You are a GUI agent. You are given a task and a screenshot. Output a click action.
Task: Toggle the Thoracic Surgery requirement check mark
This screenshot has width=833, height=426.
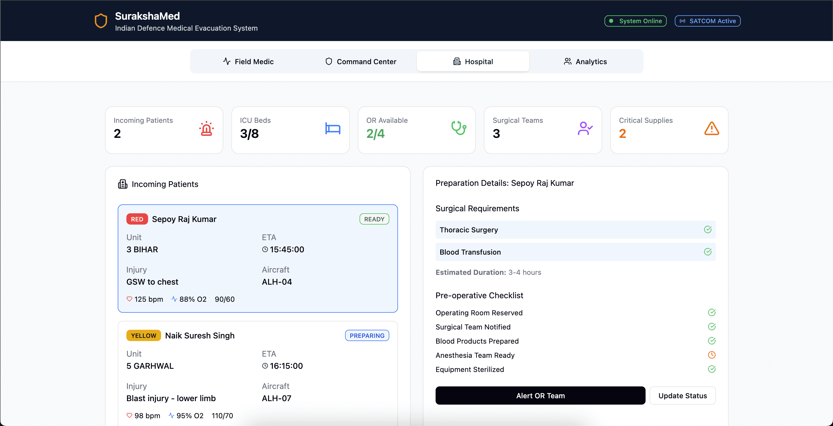(x=707, y=229)
